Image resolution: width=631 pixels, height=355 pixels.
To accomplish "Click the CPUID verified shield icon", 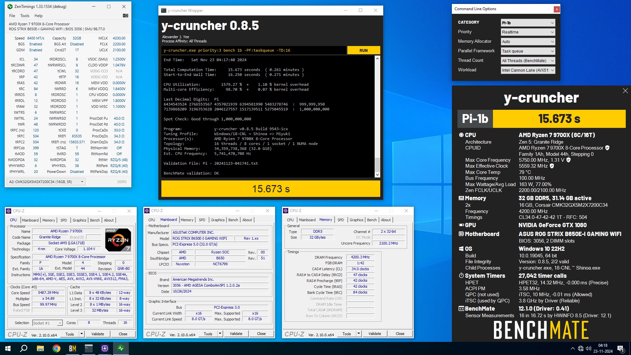I will [607, 148].
